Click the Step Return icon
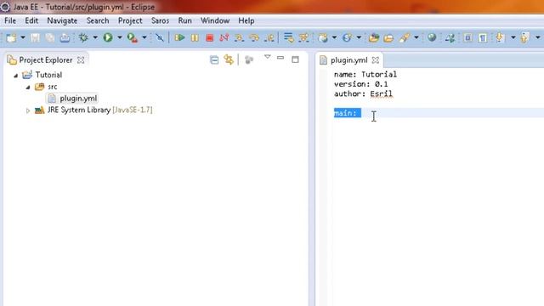The image size is (544, 306). (x=269, y=37)
